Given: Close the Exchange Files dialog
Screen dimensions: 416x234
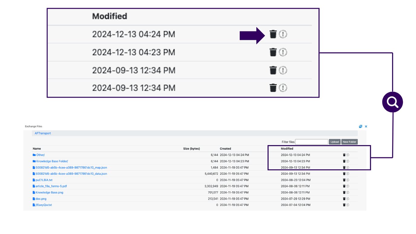Looking at the screenshot, I should 366,126.
